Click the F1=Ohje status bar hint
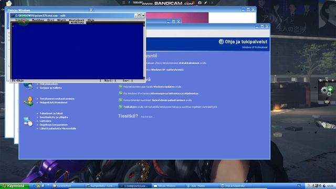 click(x=18, y=80)
